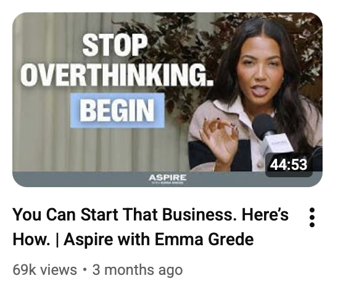This screenshot has height=294, width=338.
Task: Open the three-dot more options menu
Action: tap(312, 217)
